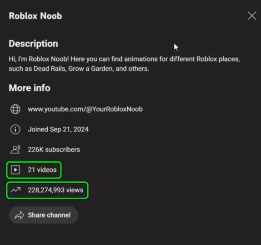This screenshot has width=261, height=245.
Task: Click the Joined Sep 21, 2024 text
Action: 58,129
